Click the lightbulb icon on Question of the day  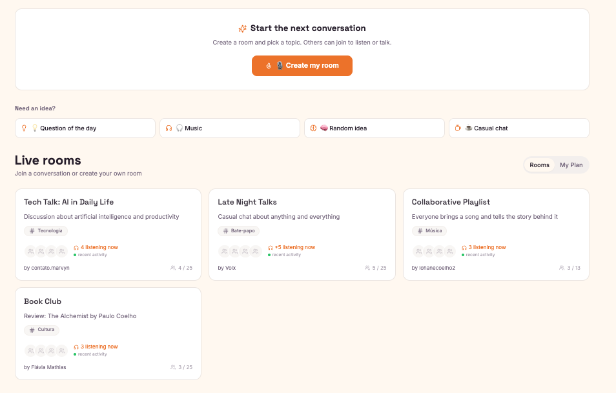click(24, 128)
